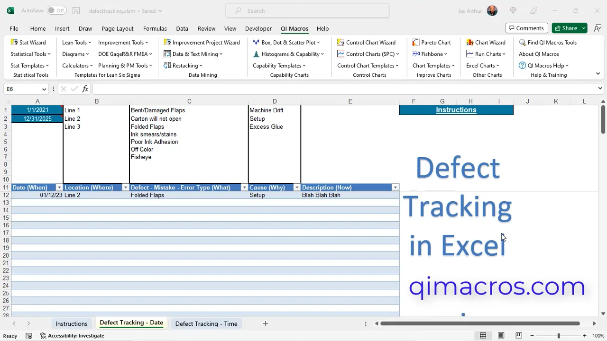
Task: Expand the Chart Templates dropdown
Action: coord(433,65)
